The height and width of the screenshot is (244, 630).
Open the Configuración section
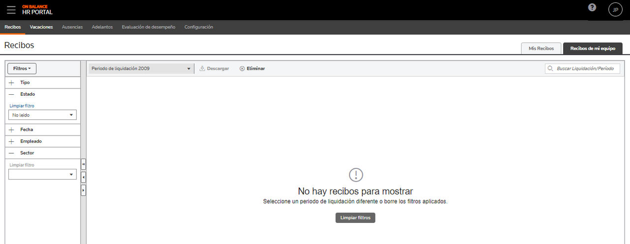coord(199,27)
